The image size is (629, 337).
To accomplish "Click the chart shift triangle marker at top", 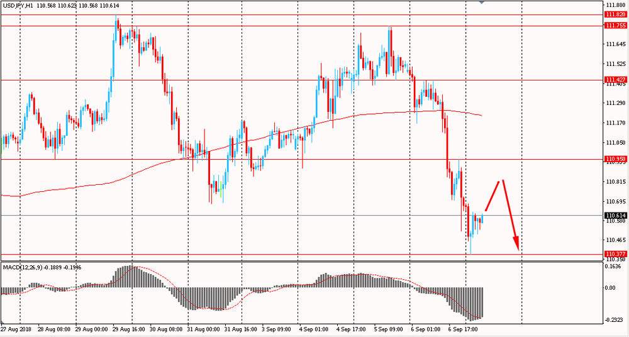I will coord(482,2).
